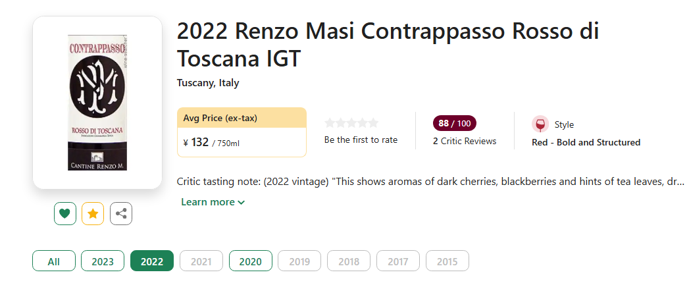The image size is (689, 287).
Task: Expand the Learn more tasting note
Action: coord(213,202)
